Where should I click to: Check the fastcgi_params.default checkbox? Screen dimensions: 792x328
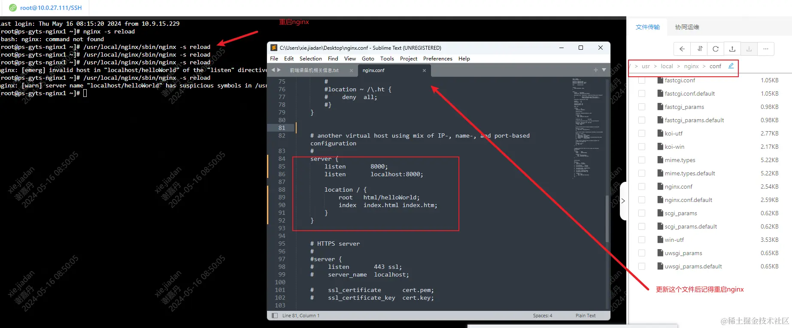642,120
